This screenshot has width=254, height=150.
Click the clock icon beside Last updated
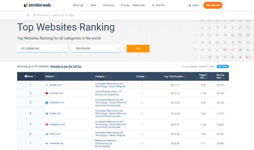(183, 66)
